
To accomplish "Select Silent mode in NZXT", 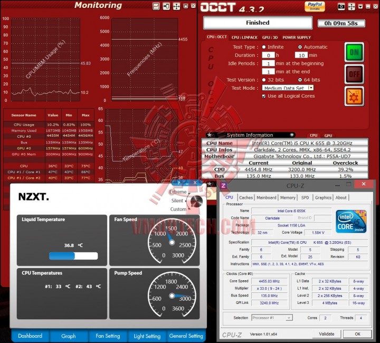I will (x=177, y=201).
